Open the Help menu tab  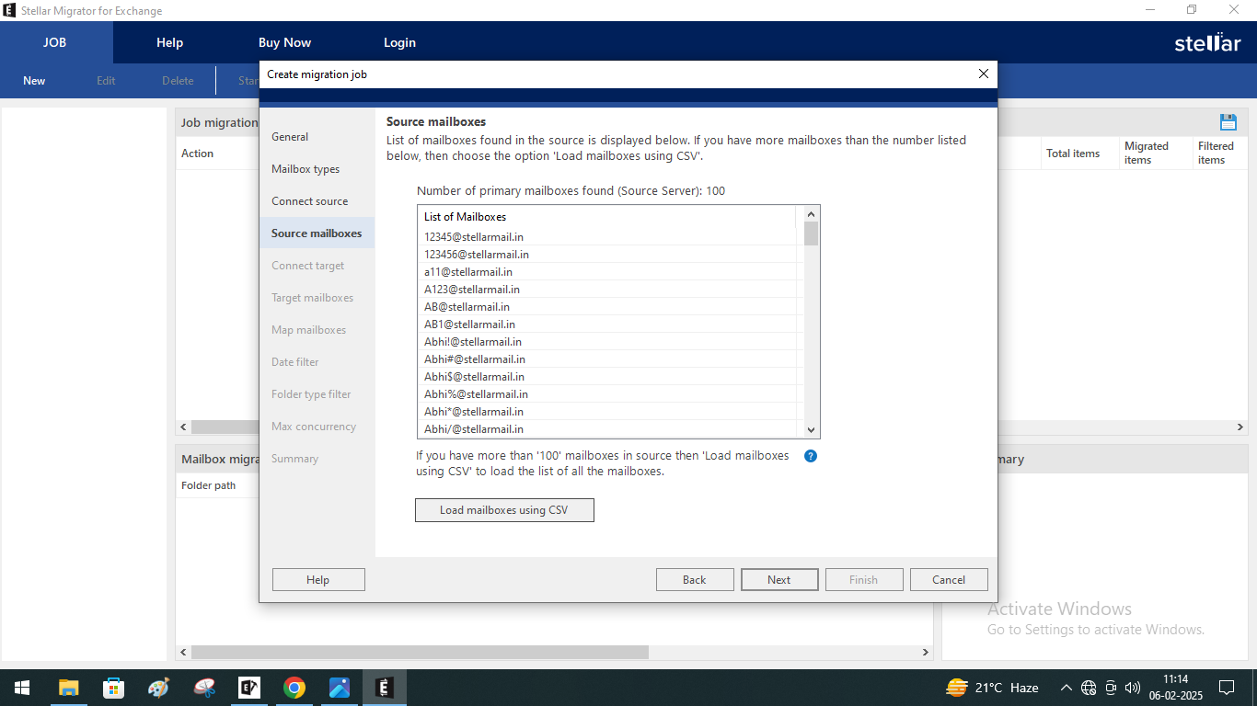pyautogui.click(x=169, y=42)
